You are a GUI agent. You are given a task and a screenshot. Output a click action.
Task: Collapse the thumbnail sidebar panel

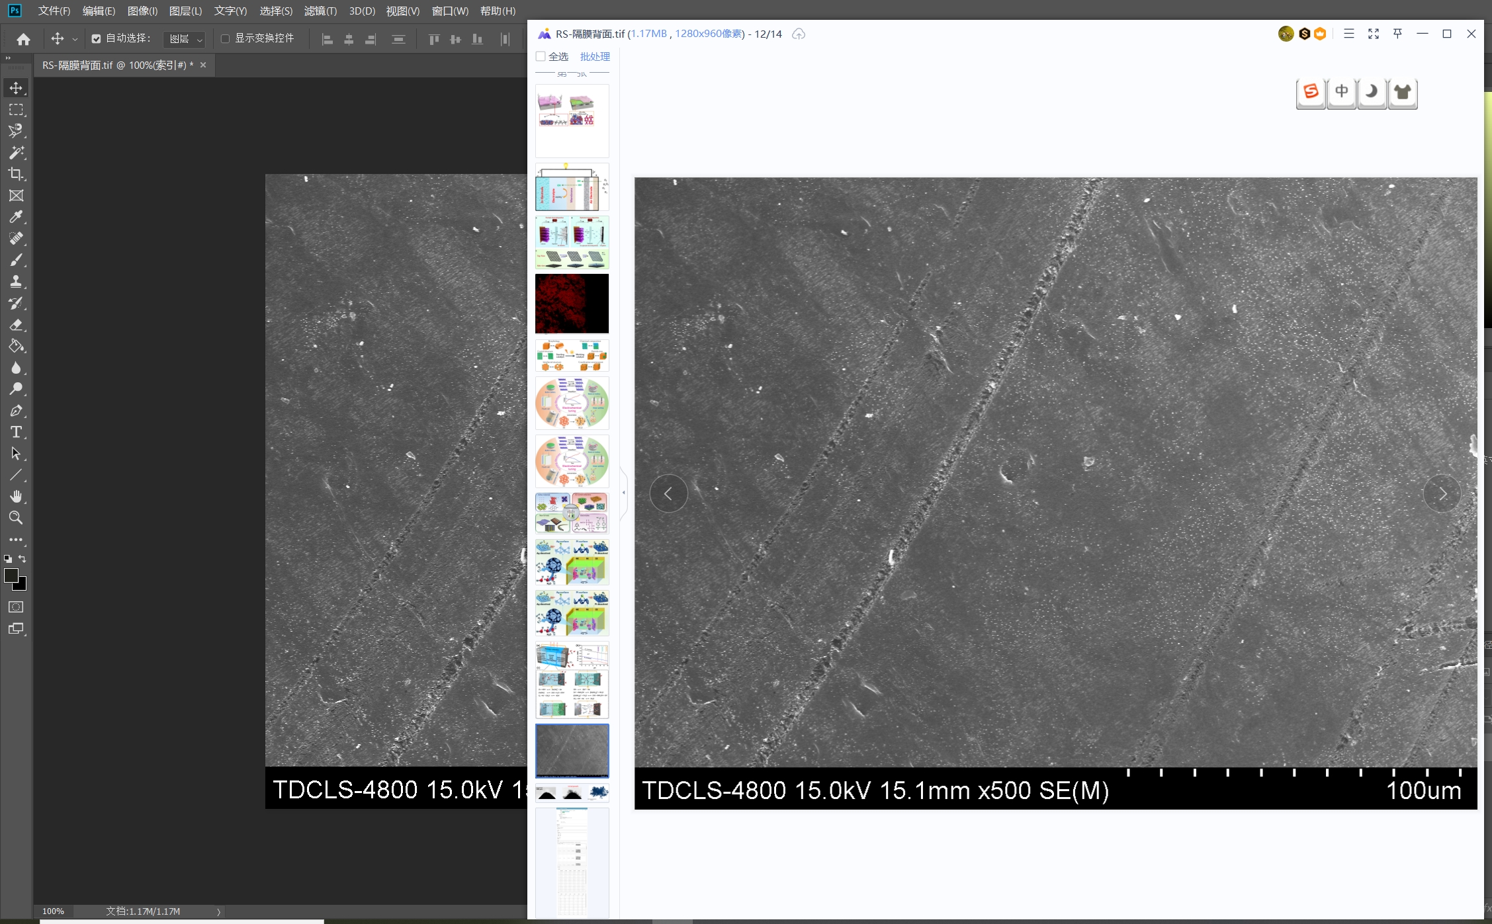coord(623,493)
